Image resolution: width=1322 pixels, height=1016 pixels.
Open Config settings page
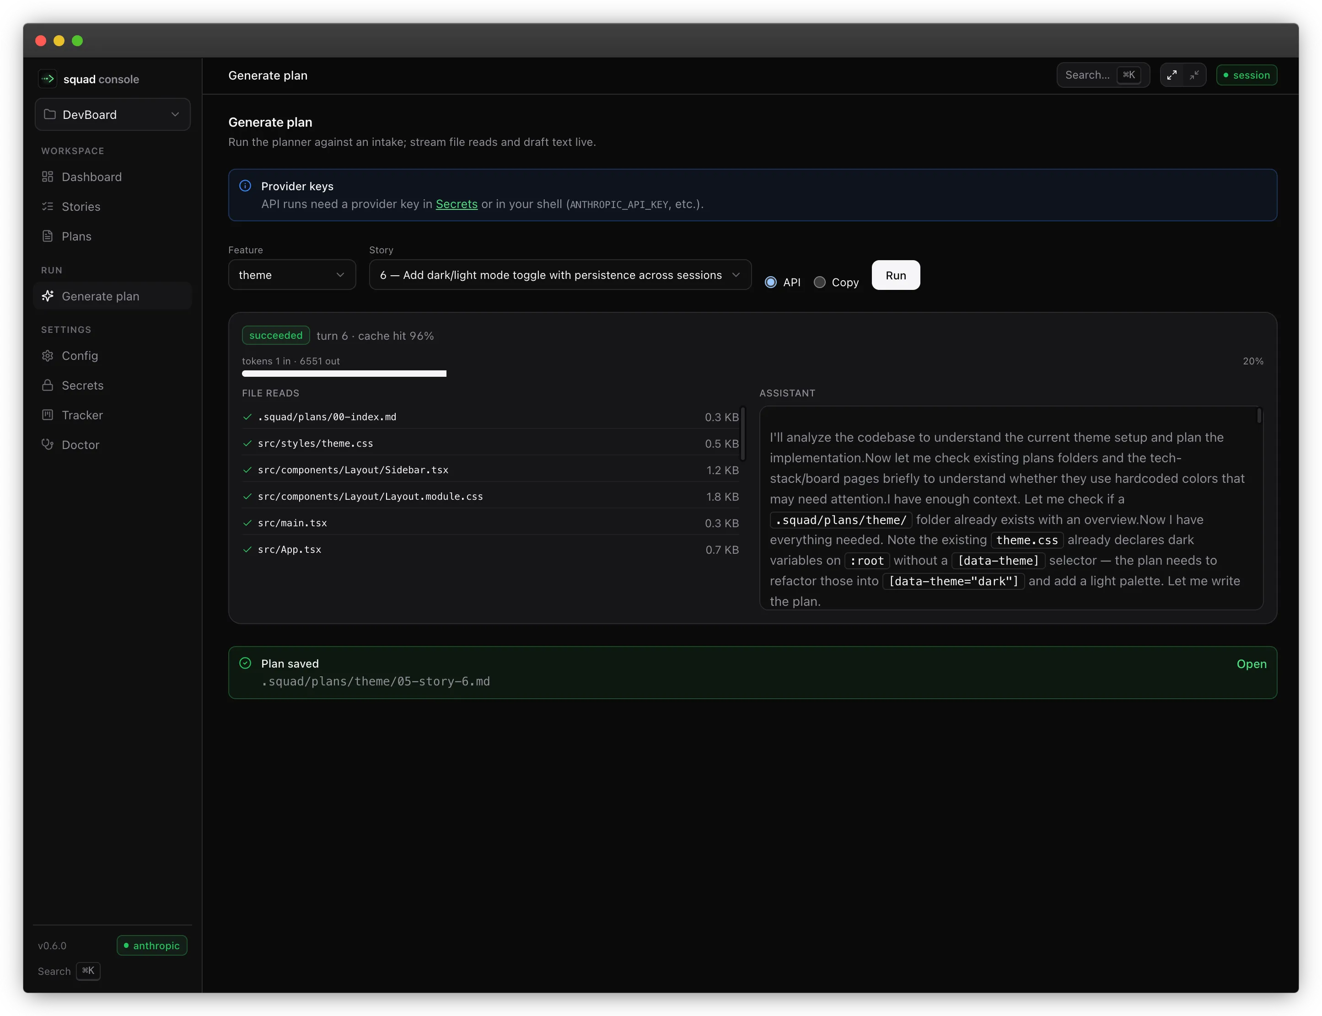point(113,356)
